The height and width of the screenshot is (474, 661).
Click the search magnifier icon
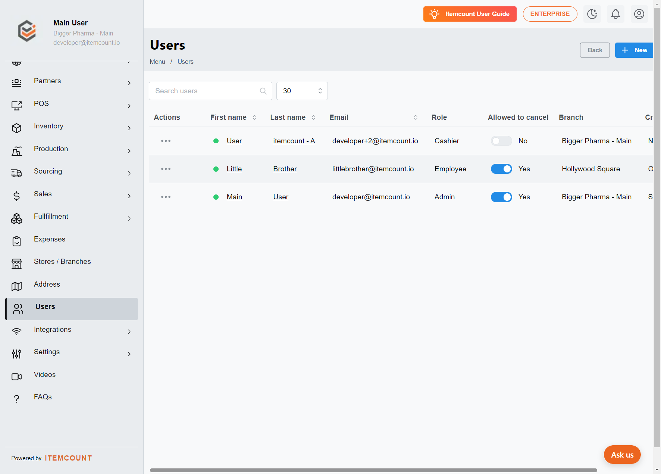(263, 91)
